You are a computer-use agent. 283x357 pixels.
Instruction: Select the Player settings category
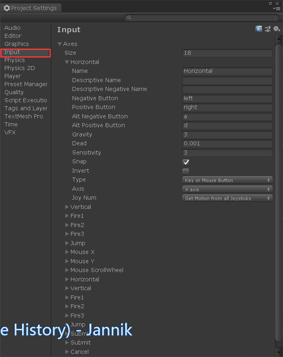(x=12, y=76)
